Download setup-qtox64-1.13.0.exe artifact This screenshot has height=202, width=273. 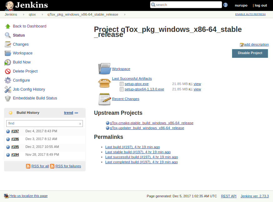[x=144, y=89]
